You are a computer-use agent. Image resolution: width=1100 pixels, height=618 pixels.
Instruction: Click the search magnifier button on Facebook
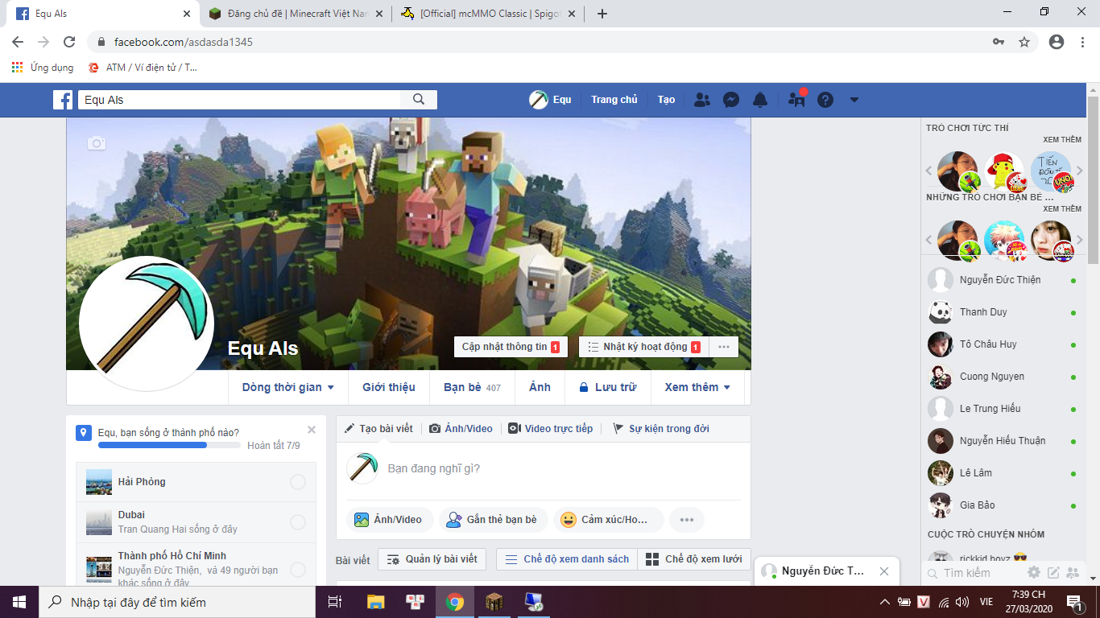pos(419,100)
